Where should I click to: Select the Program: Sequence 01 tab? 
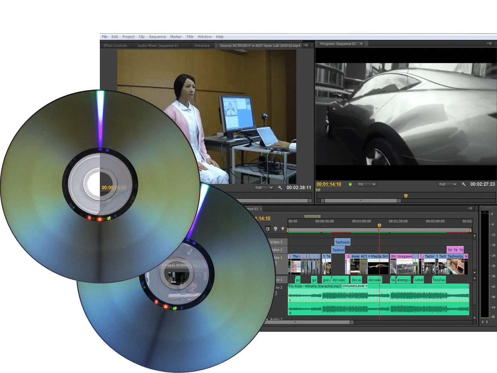(x=338, y=44)
